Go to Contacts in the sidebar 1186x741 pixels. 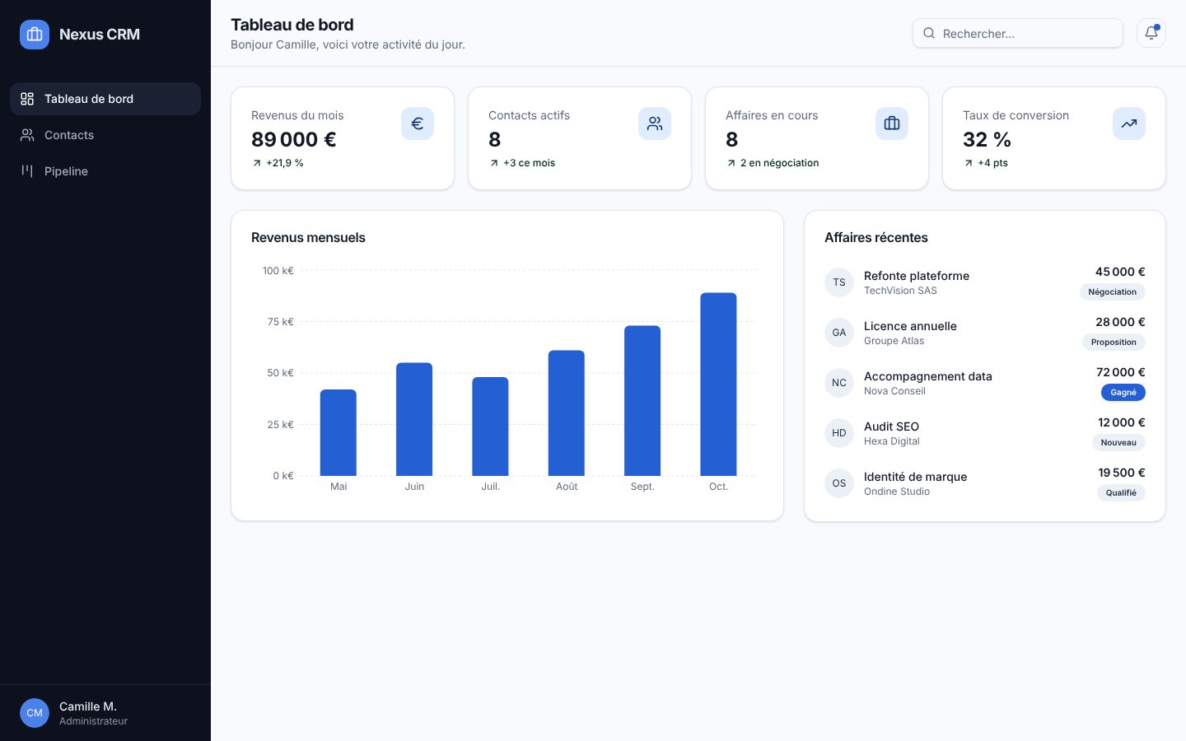105,135
